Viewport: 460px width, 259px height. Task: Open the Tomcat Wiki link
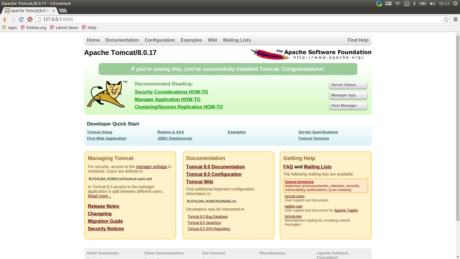tap(200, 182)
